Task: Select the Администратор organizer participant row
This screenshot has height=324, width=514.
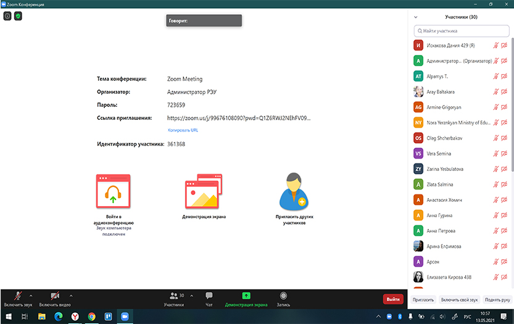Action: pyautogui.click(x=462, y=60)
